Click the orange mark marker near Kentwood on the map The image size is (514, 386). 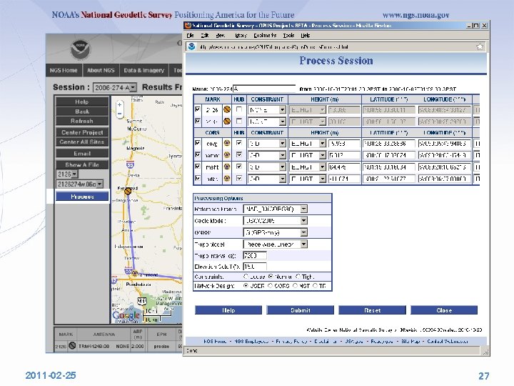(128, 191)
